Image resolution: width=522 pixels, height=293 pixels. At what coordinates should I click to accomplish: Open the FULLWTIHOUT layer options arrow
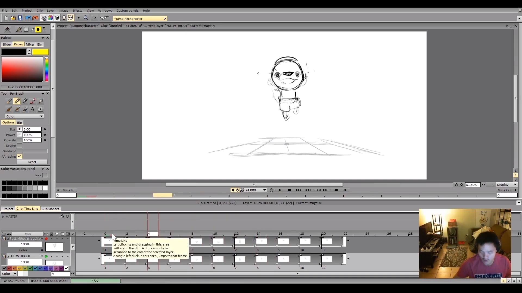pyautogui.click(x=42, y=256)
